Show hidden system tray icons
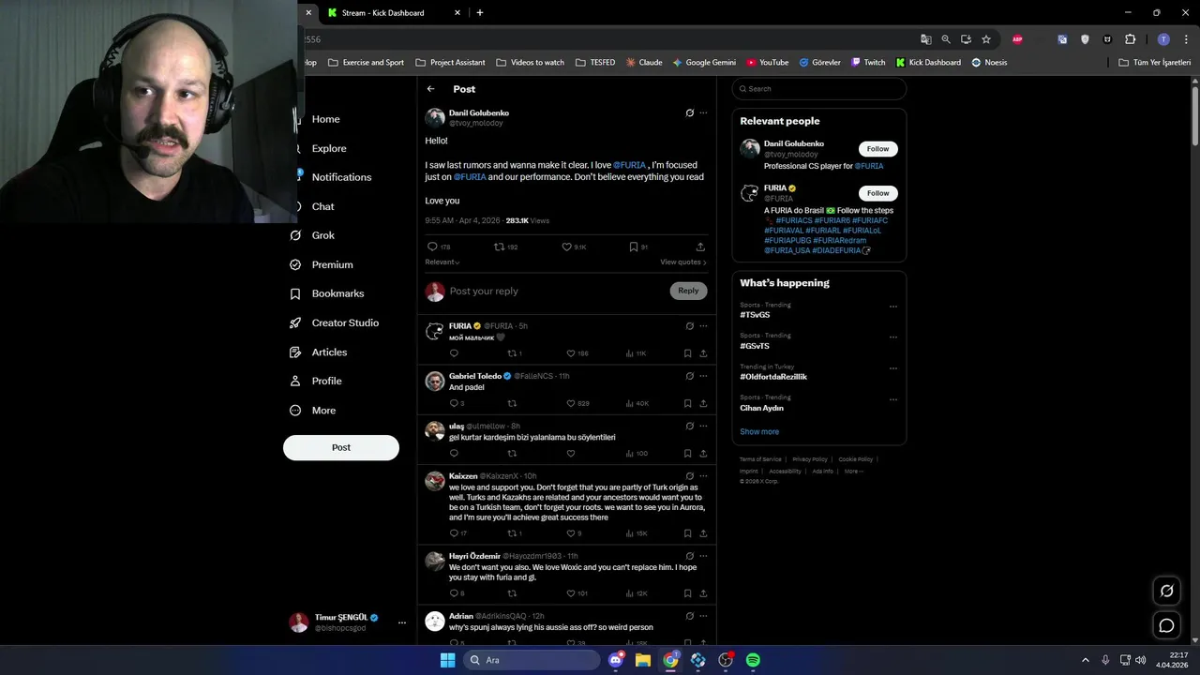Image resolution: width=1200 pixels, height=675 pixels. 1086,660
